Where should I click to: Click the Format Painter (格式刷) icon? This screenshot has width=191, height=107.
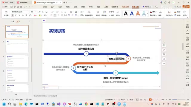tap(6, 12)
